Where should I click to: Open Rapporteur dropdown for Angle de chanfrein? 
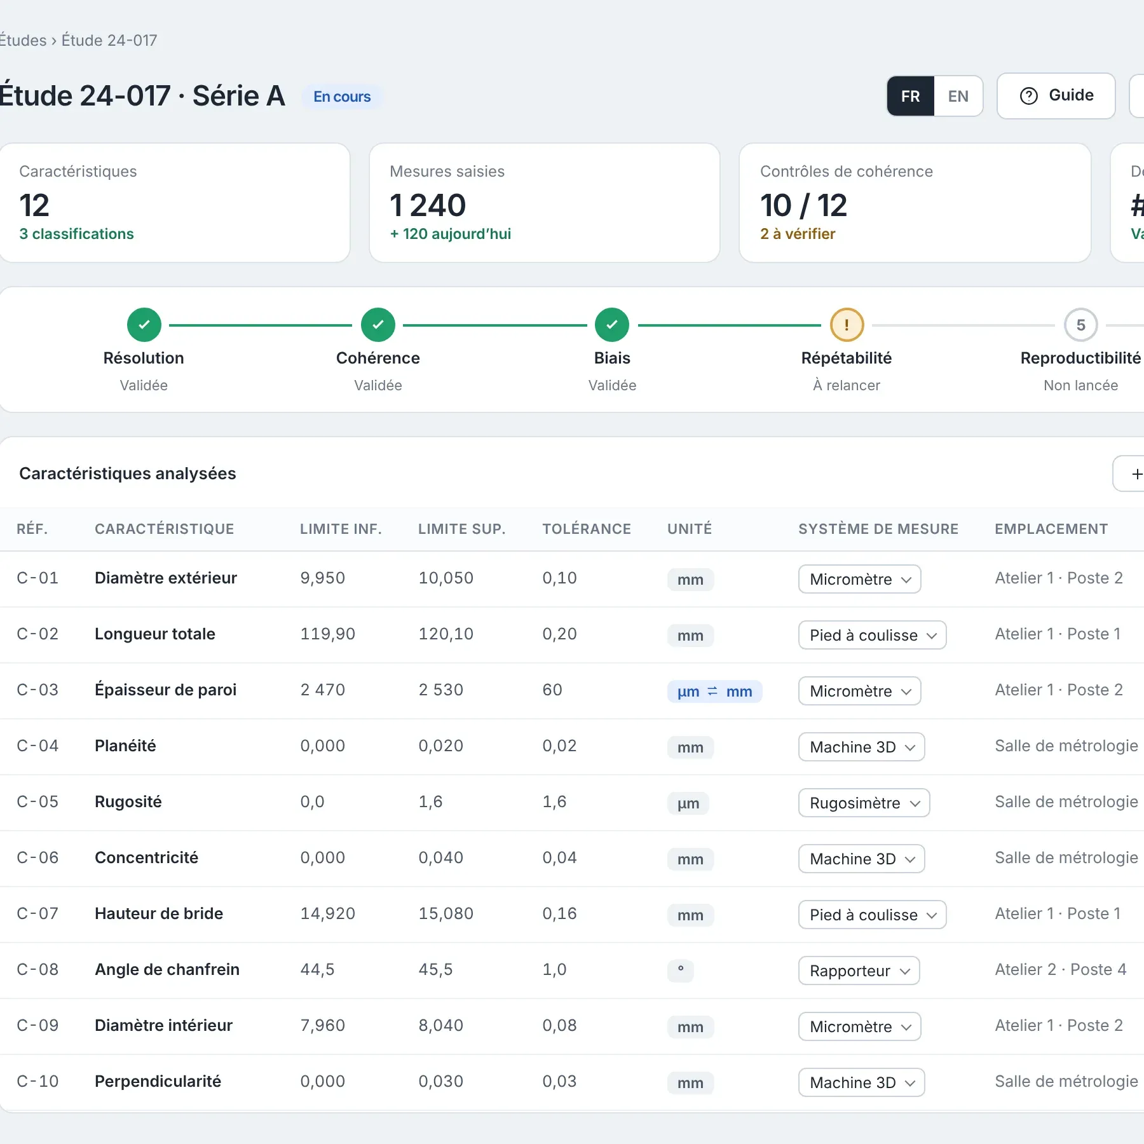pos(859,970)
